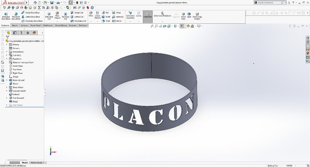
Task: Open the Motion Study 1 tab
Action: click(x=37, y=163)
